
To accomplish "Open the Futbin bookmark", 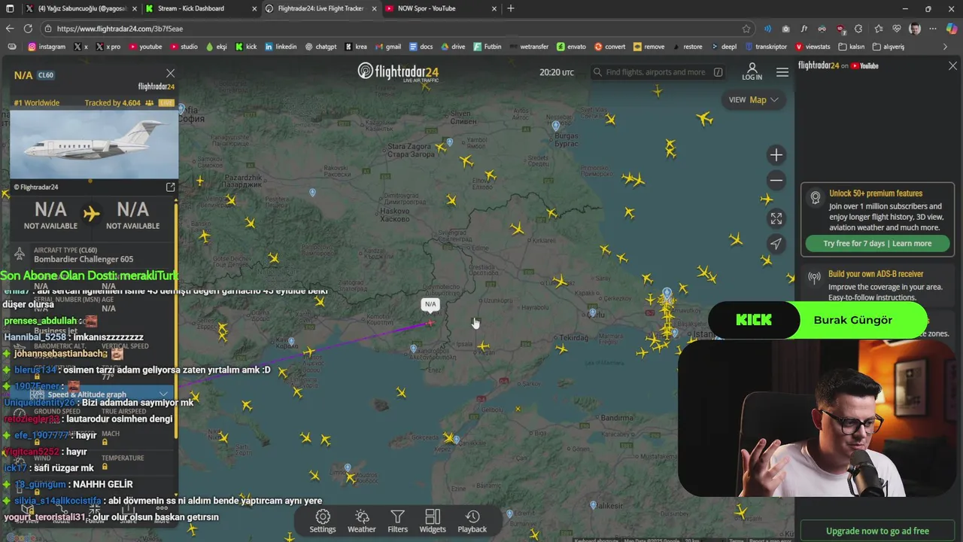I will (x=487, y=47).
